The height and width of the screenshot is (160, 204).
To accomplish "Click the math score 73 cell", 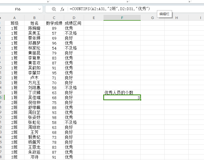I will coord(54,137).
